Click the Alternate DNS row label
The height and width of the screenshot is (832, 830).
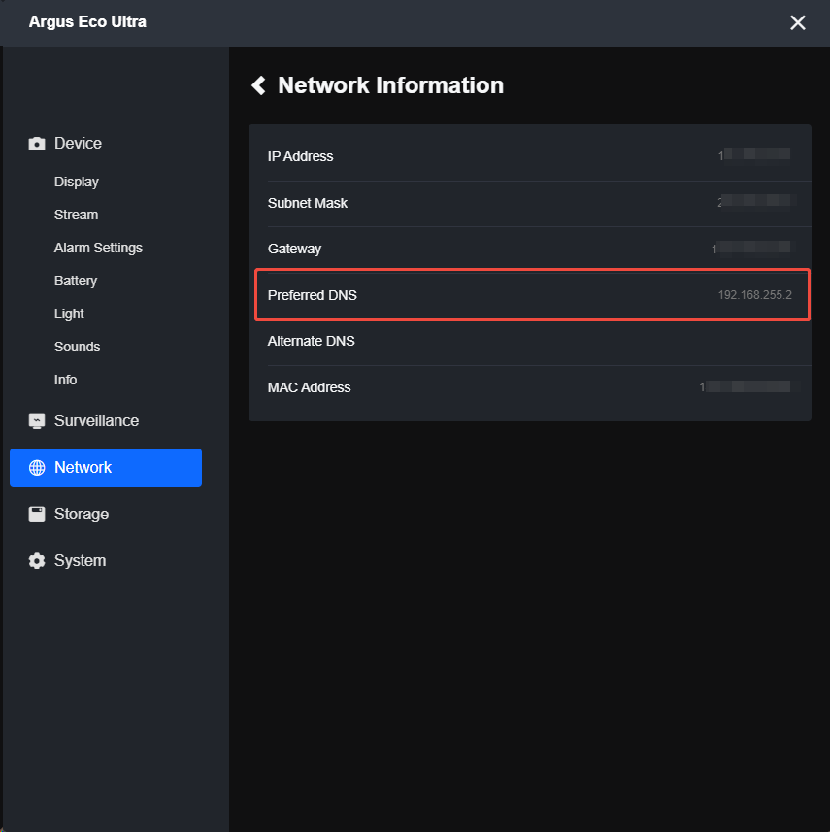(x=311, y=341)
